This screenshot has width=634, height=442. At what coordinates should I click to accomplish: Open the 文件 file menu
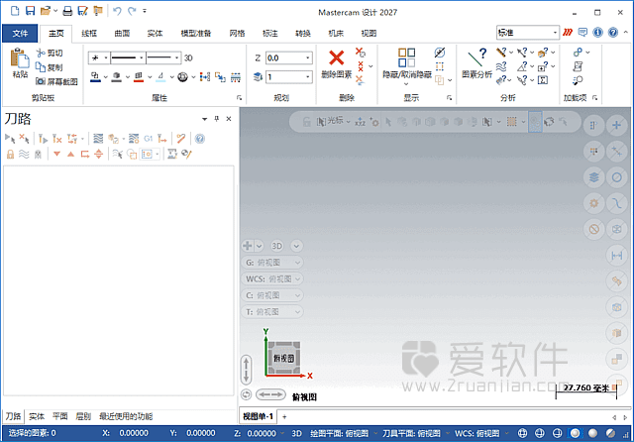(x=20, y=33)
